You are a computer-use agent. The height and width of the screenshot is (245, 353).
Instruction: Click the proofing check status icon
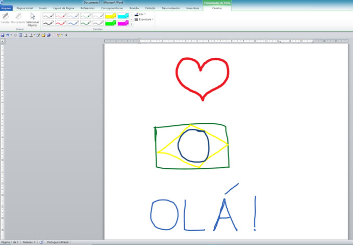point(41,242)
